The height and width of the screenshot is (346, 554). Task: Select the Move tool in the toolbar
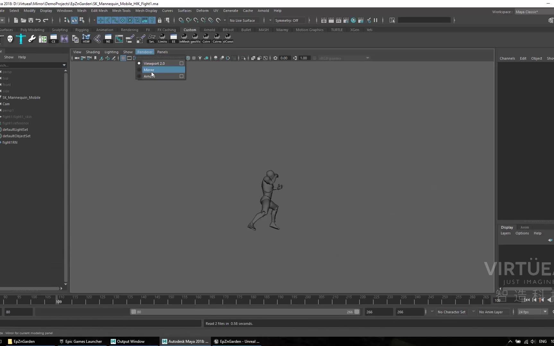[100, 20]
